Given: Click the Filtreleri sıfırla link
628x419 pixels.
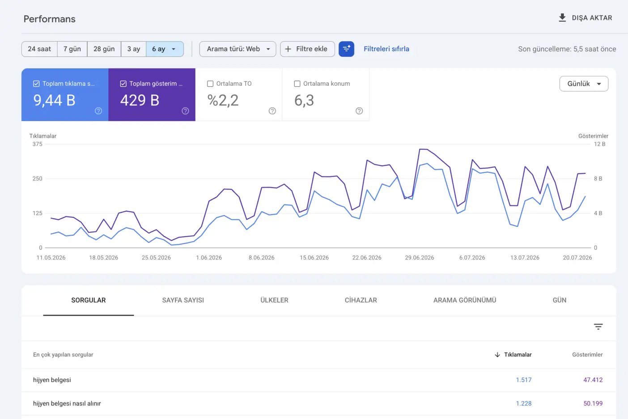Looking at the screenshot, I should (x=386, y=49).
